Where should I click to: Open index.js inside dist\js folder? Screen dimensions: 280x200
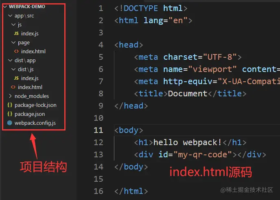coord(30,78)
